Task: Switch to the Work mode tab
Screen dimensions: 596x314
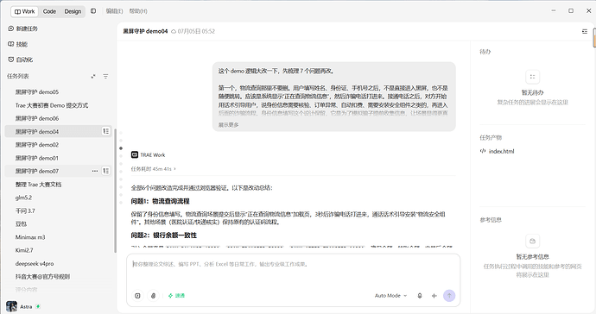Action: 24,11
